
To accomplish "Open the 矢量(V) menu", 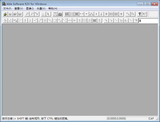I will (x=41, y=9).
